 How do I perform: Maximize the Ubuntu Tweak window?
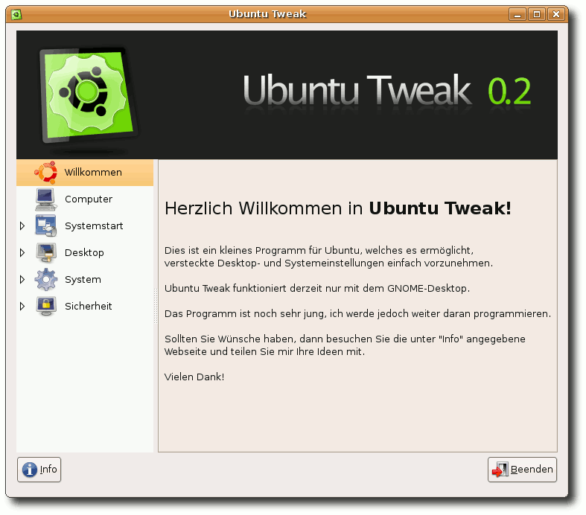[537, 15]
